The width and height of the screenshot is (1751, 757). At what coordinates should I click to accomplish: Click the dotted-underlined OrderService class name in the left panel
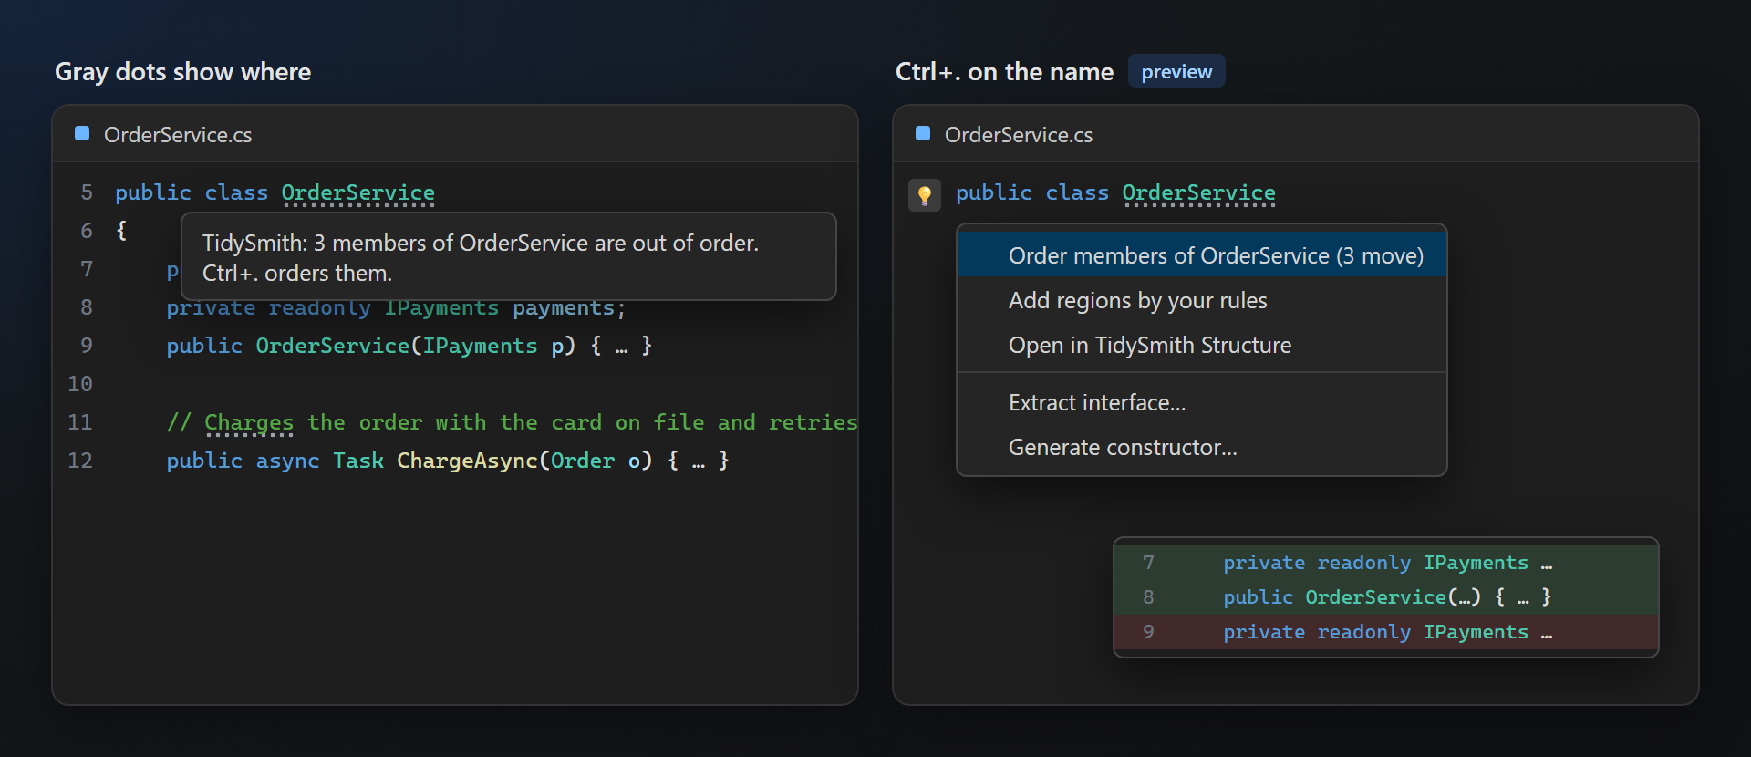(x=357, y=193)
